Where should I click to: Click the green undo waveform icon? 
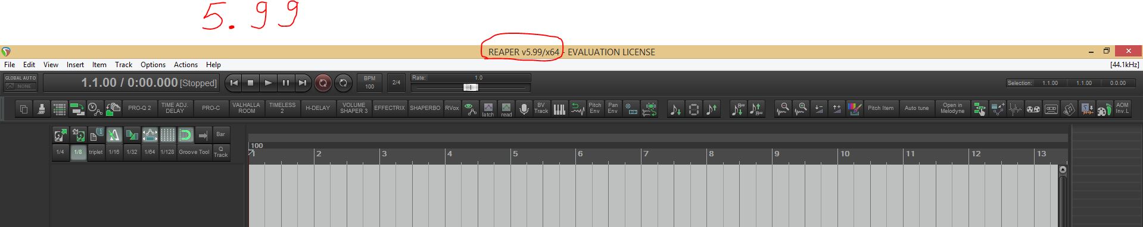[x=577, y=109]
